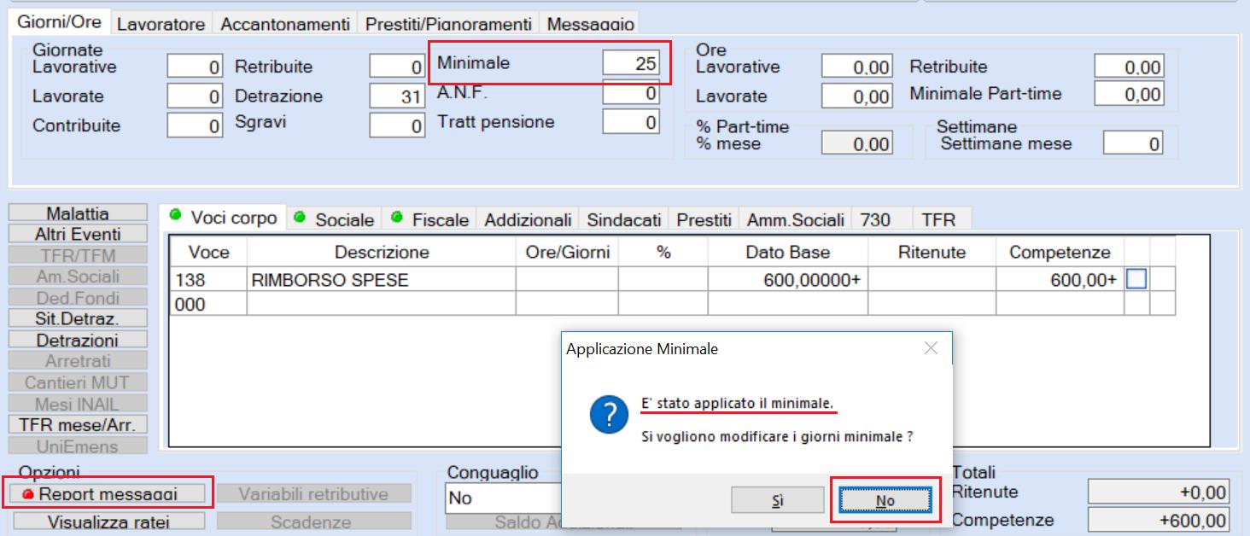Select Addizionali tab
Image resolution: width=1250 pixels, height=536 pixels.
[x=528, y=219]
